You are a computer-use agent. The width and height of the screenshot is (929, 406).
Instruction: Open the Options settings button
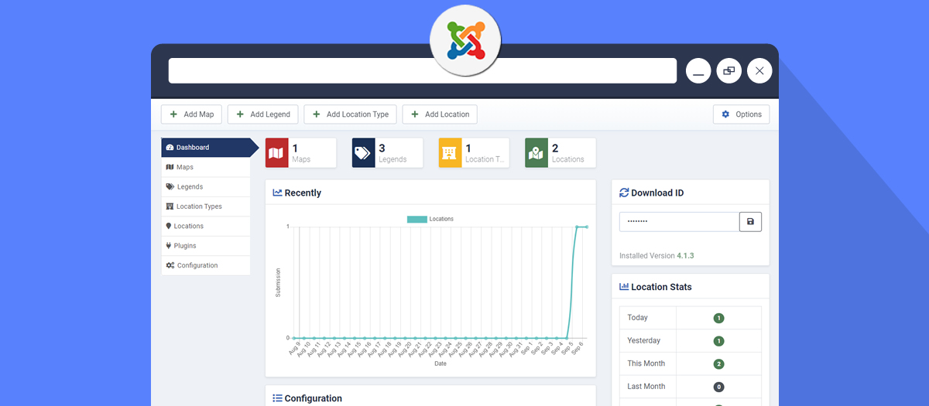pos(741,114)
